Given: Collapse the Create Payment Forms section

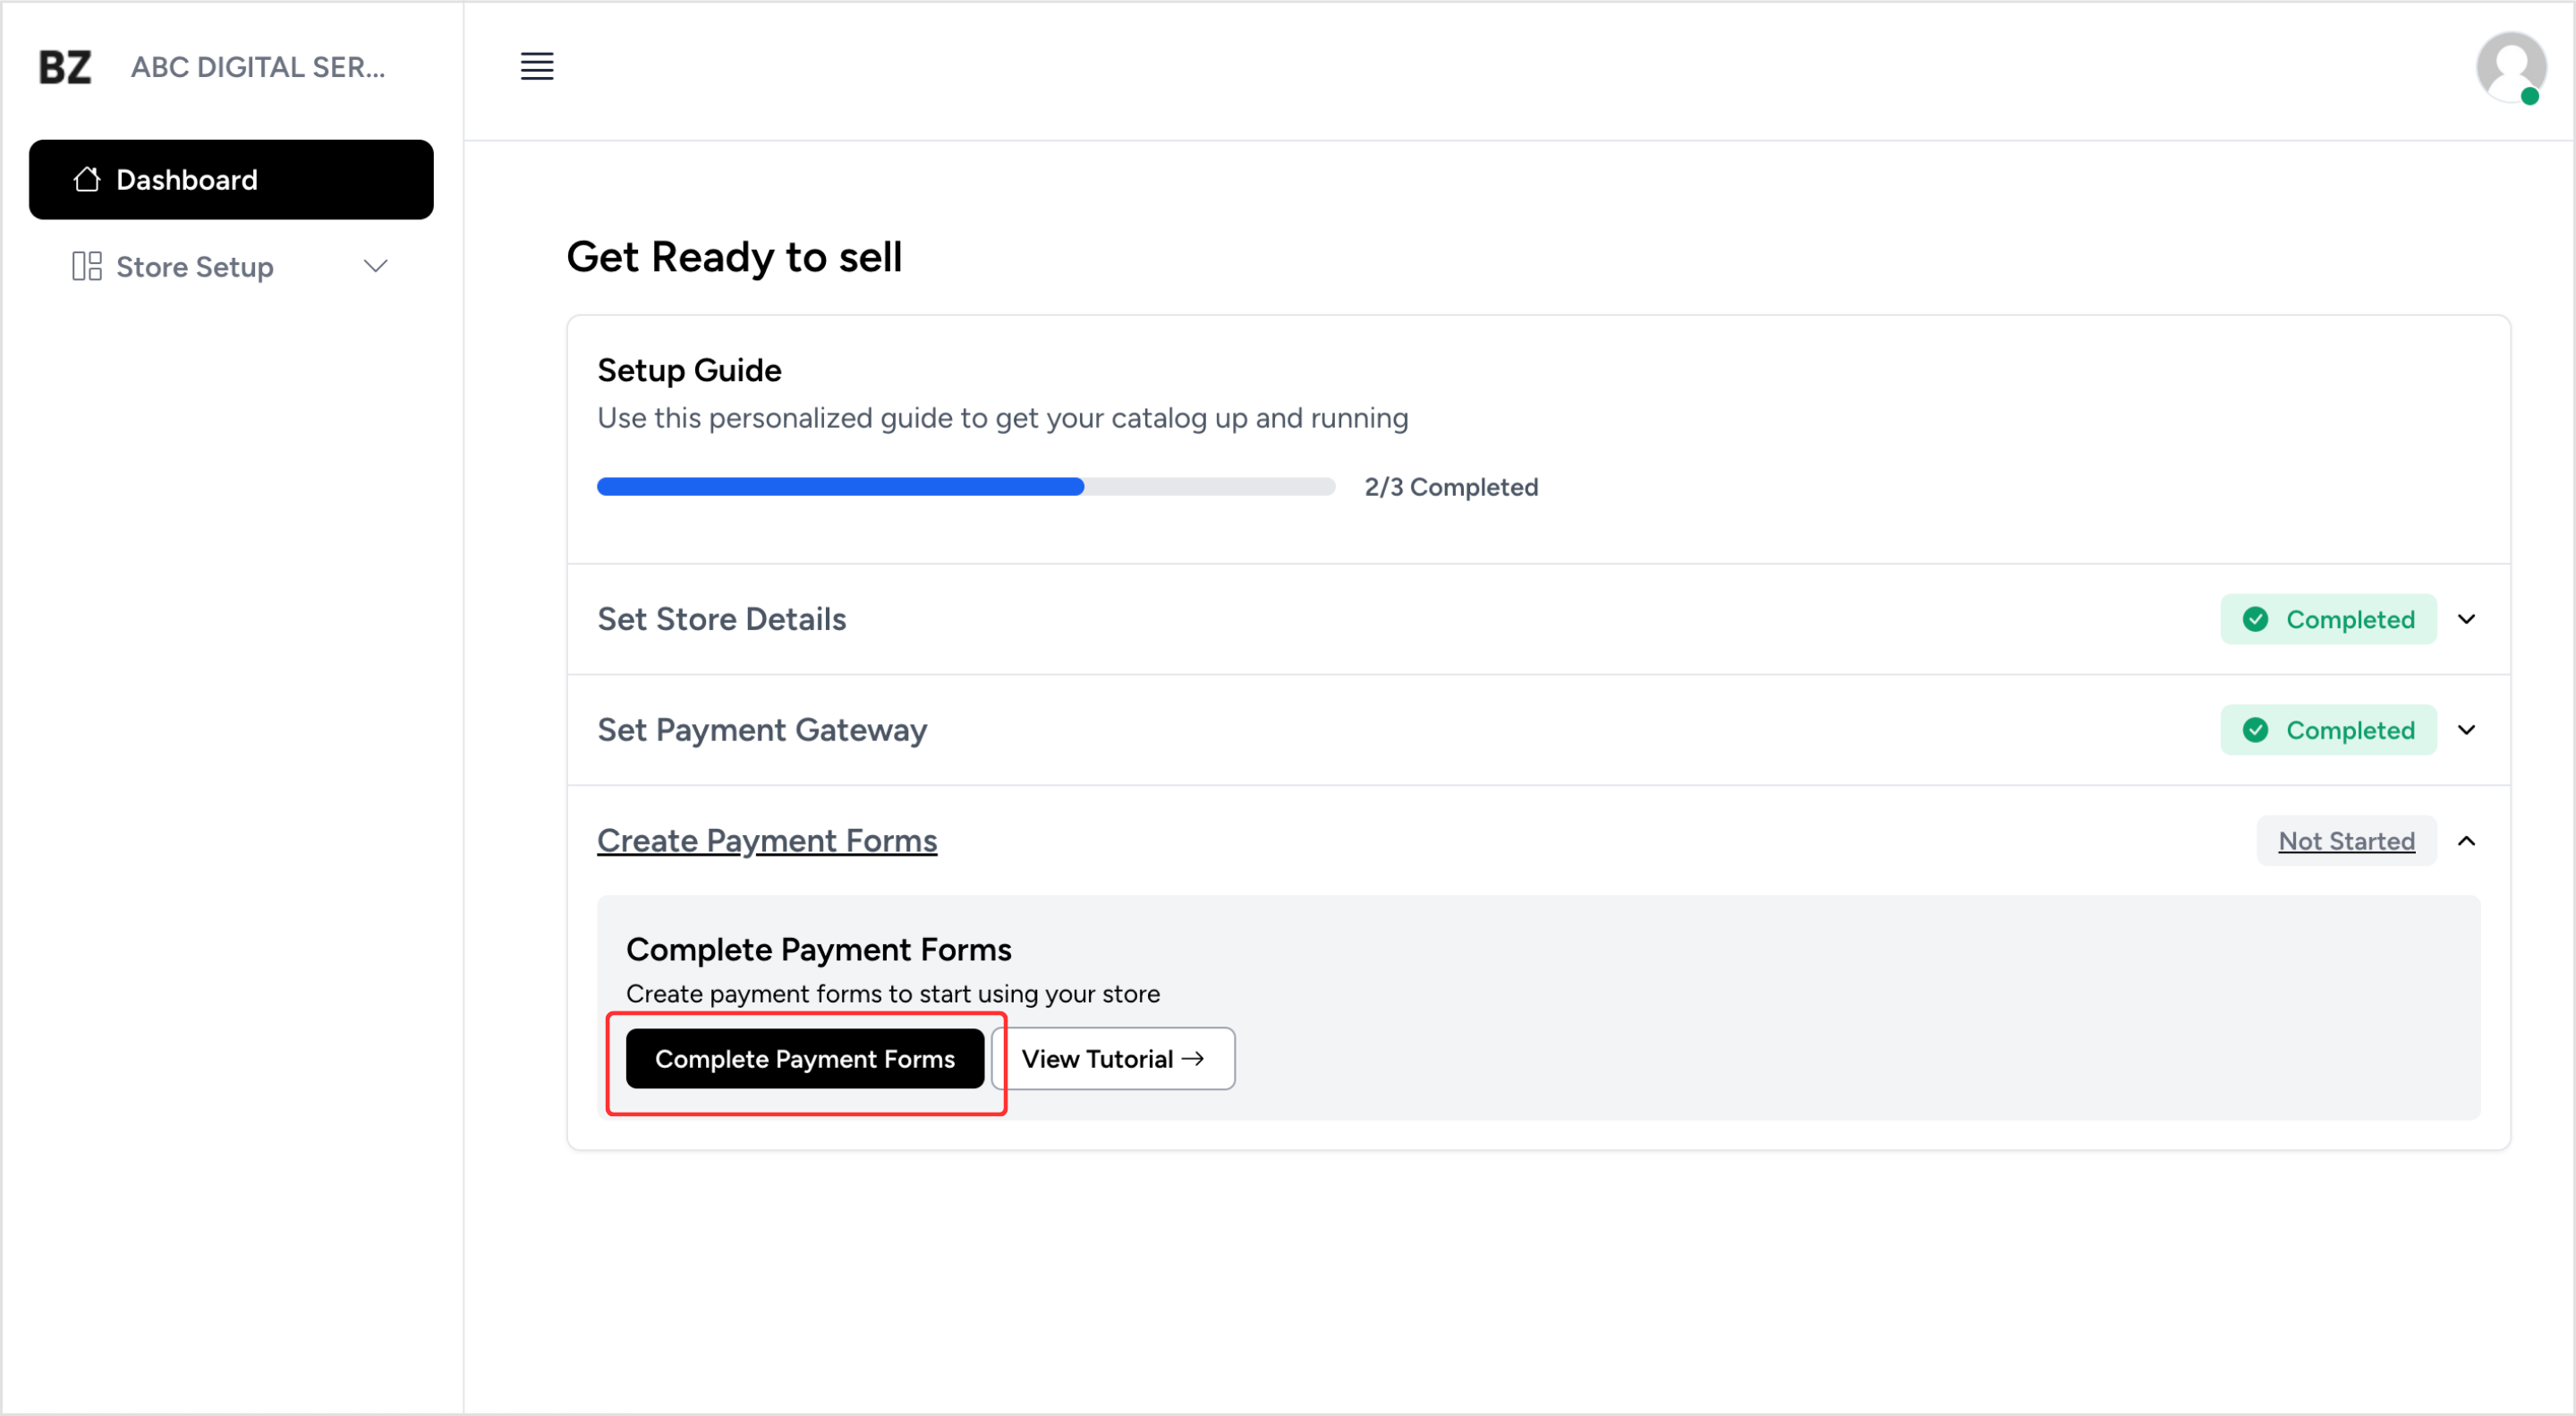Looking at the screenshot, I should (x=2466, y=841).
